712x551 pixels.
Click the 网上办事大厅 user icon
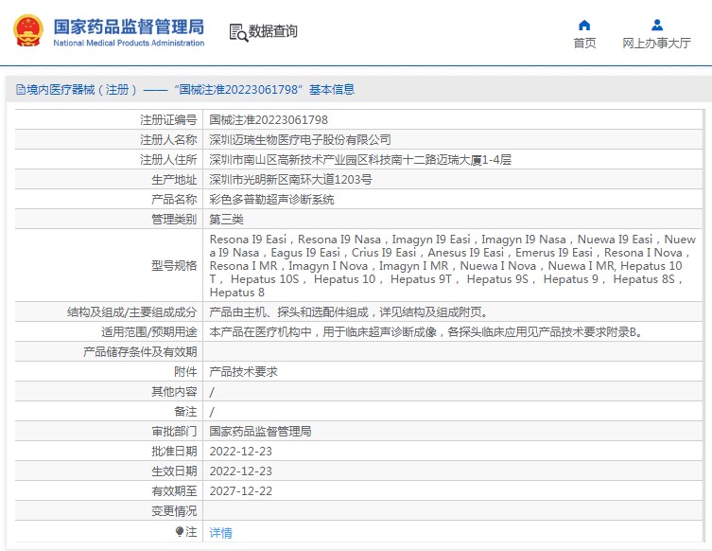pyautogui.click(x=656, y=25)
